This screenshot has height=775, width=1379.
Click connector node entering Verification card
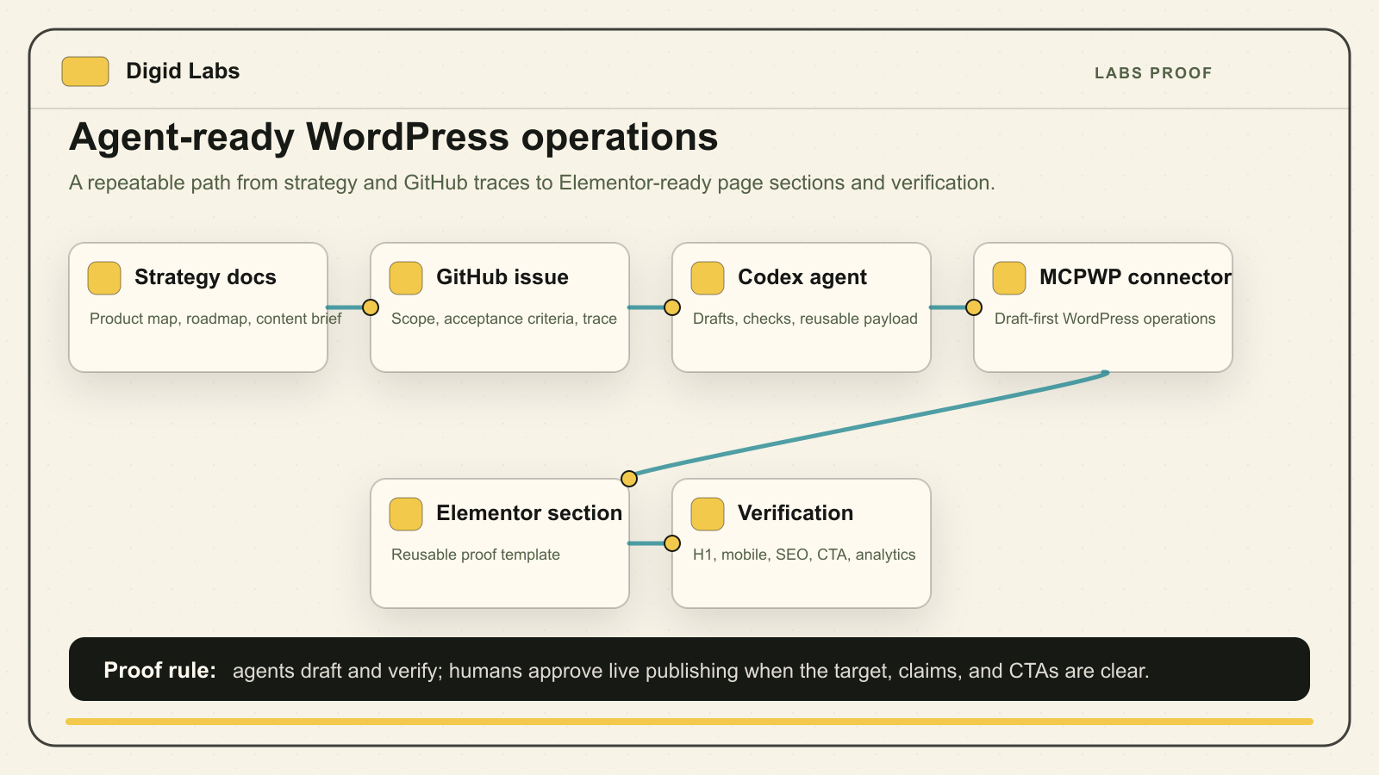point(672,543)
